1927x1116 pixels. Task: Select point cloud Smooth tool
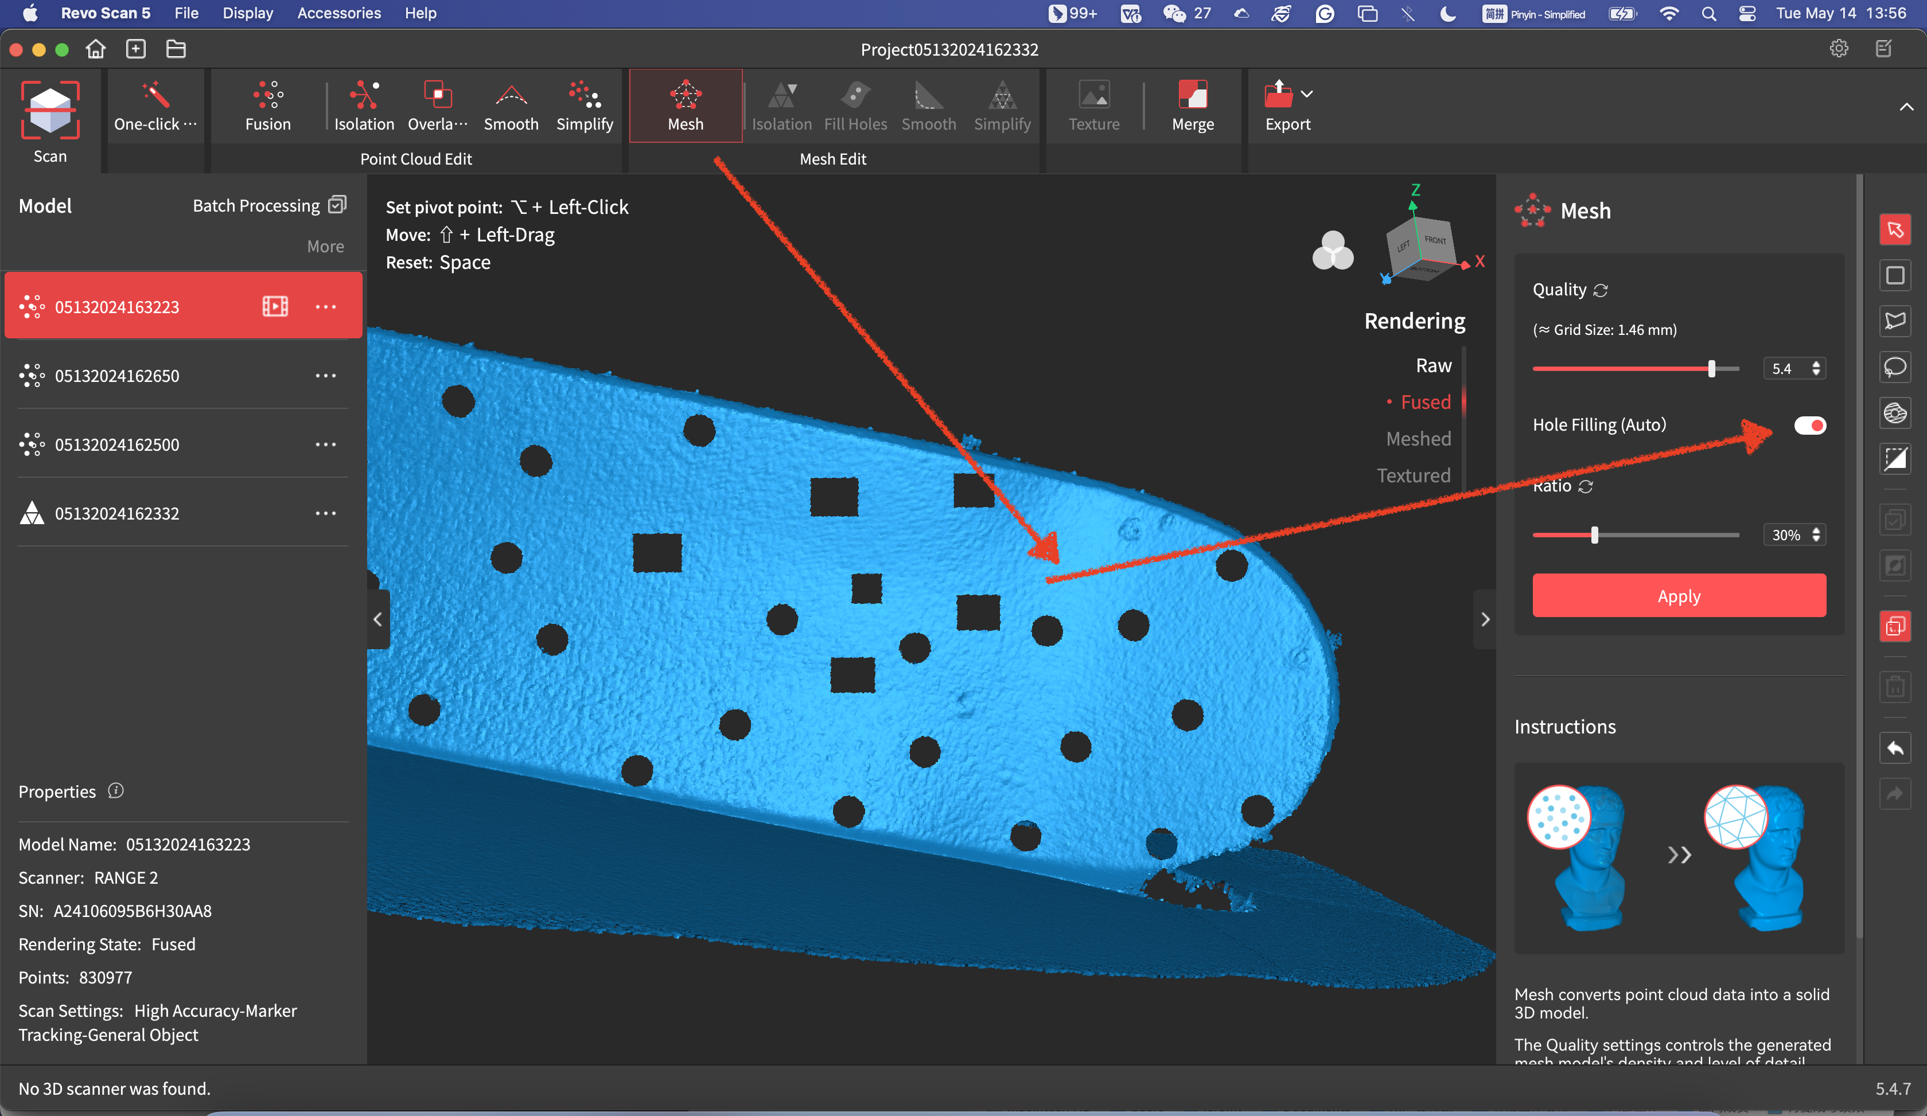pyautogui.click(x=511, y=106)
